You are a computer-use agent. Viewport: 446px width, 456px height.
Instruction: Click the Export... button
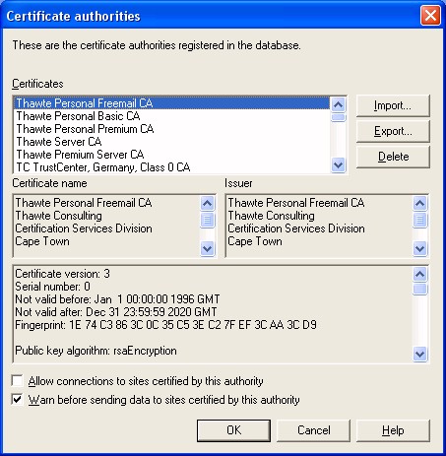coord(393,131)
